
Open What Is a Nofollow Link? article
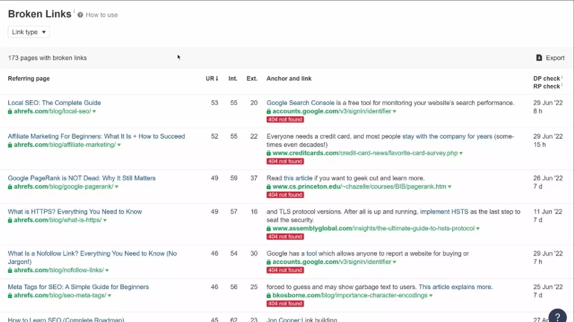tap(92, 257)
